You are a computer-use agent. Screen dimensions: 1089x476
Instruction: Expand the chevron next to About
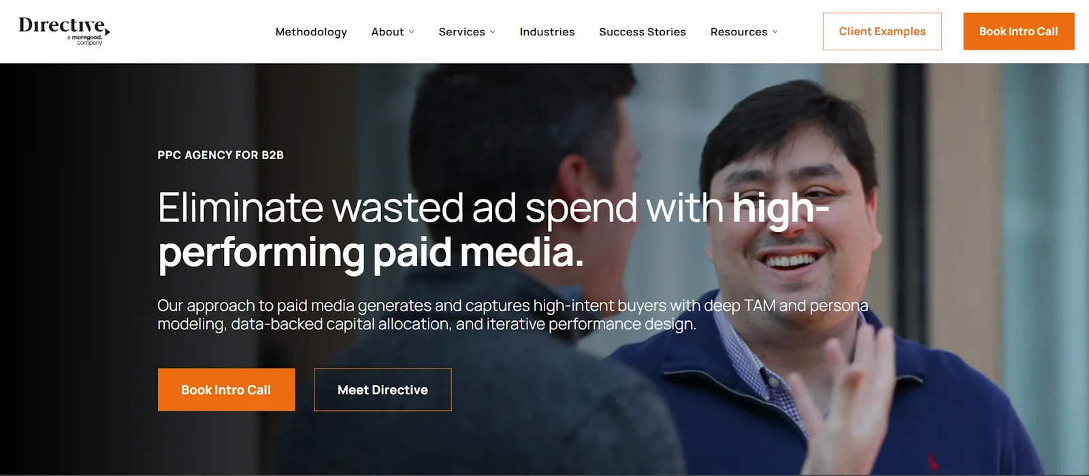[411, 32]
